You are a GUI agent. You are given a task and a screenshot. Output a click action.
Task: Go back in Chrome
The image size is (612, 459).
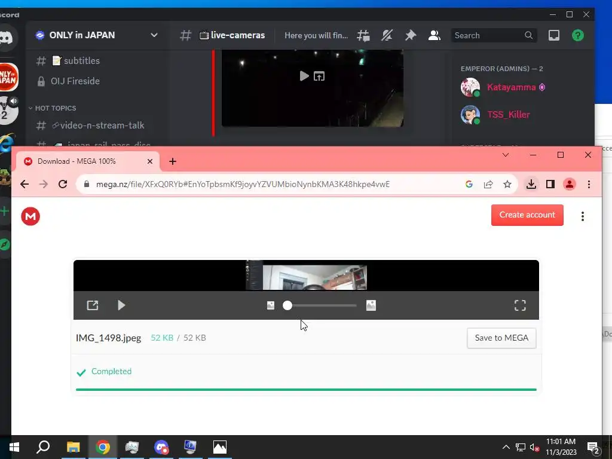point(24,184)
